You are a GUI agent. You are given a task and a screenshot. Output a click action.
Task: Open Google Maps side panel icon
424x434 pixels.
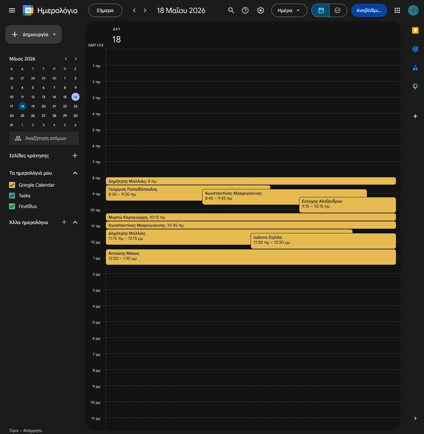(x=415, y=86)
